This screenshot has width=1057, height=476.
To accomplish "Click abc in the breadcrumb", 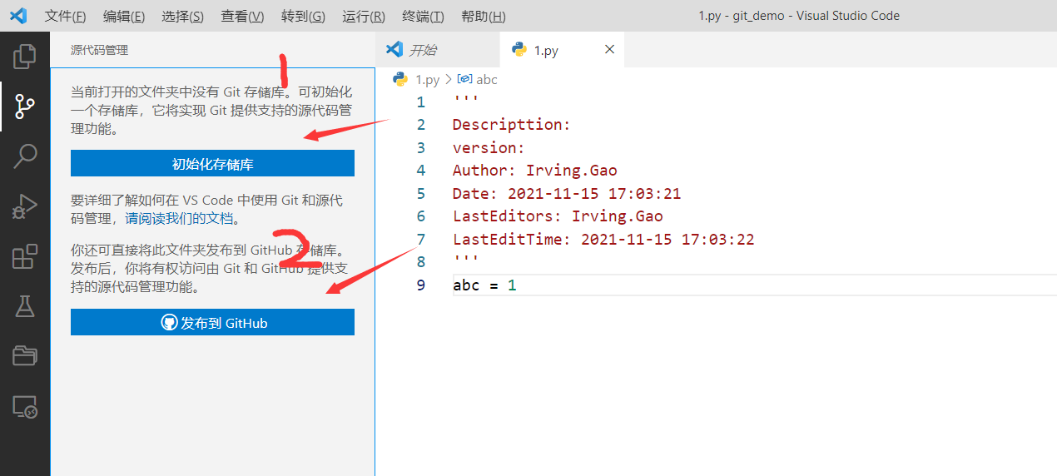I will (486, 80).
